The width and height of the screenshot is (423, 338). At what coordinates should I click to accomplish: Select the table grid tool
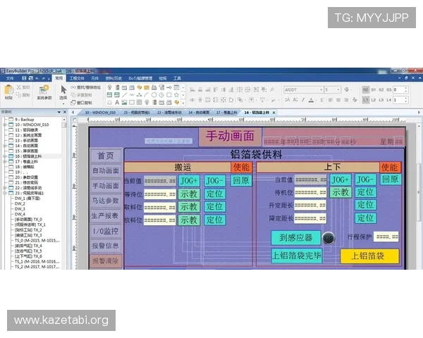tap(139, 102)
